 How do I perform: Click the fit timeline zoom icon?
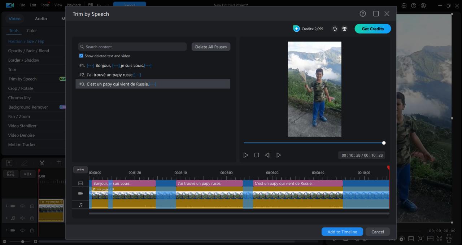tap(80, 170)
